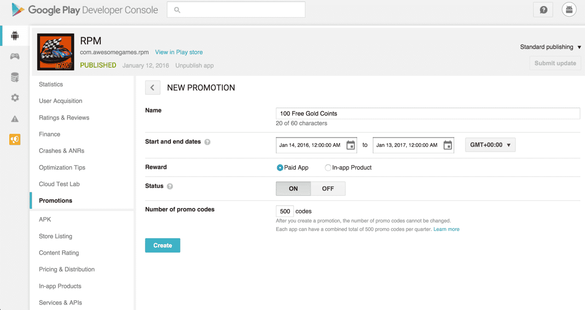The width and height of the screenshot is (585, 310).
Task: Expand the Standard publishing dropdown
Action: 550,47
